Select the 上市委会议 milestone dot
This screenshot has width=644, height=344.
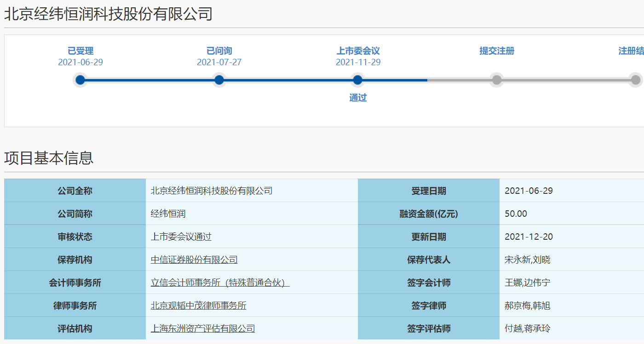(x=358, y=80)
